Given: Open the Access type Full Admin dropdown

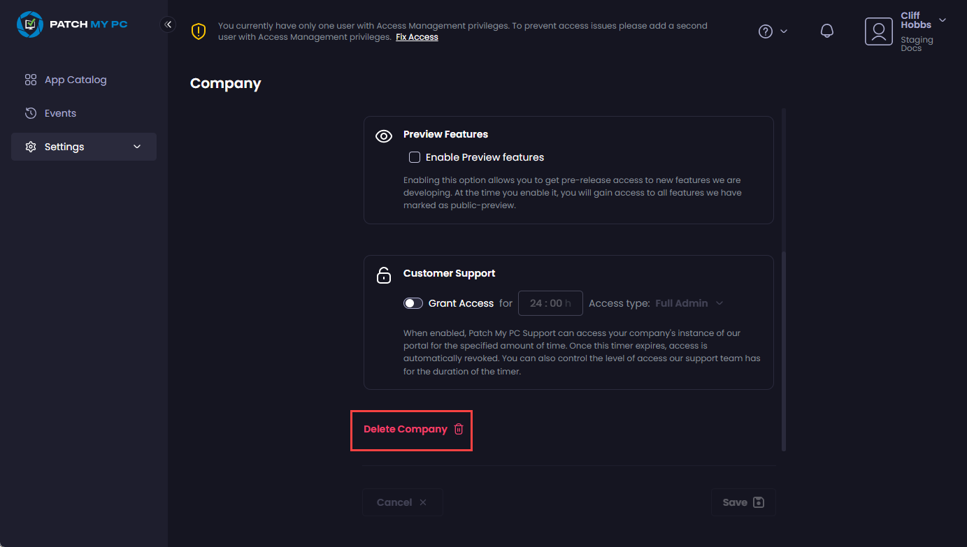Looking at the screenshot, I should 689,303.
